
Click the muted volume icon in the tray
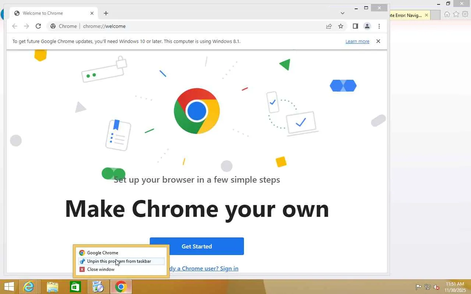436,287
